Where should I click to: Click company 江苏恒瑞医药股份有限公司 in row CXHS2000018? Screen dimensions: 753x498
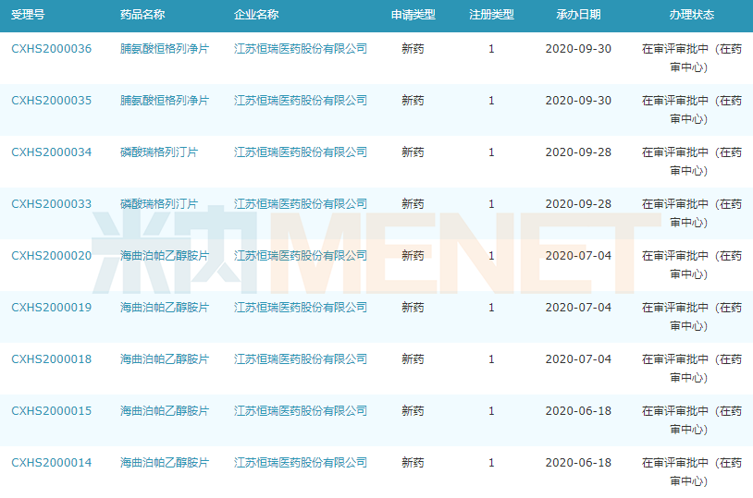301,359
